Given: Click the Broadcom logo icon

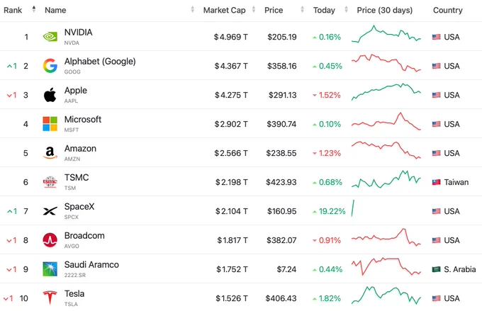Looking at the screenshot, I should click(x=50, y=240).
